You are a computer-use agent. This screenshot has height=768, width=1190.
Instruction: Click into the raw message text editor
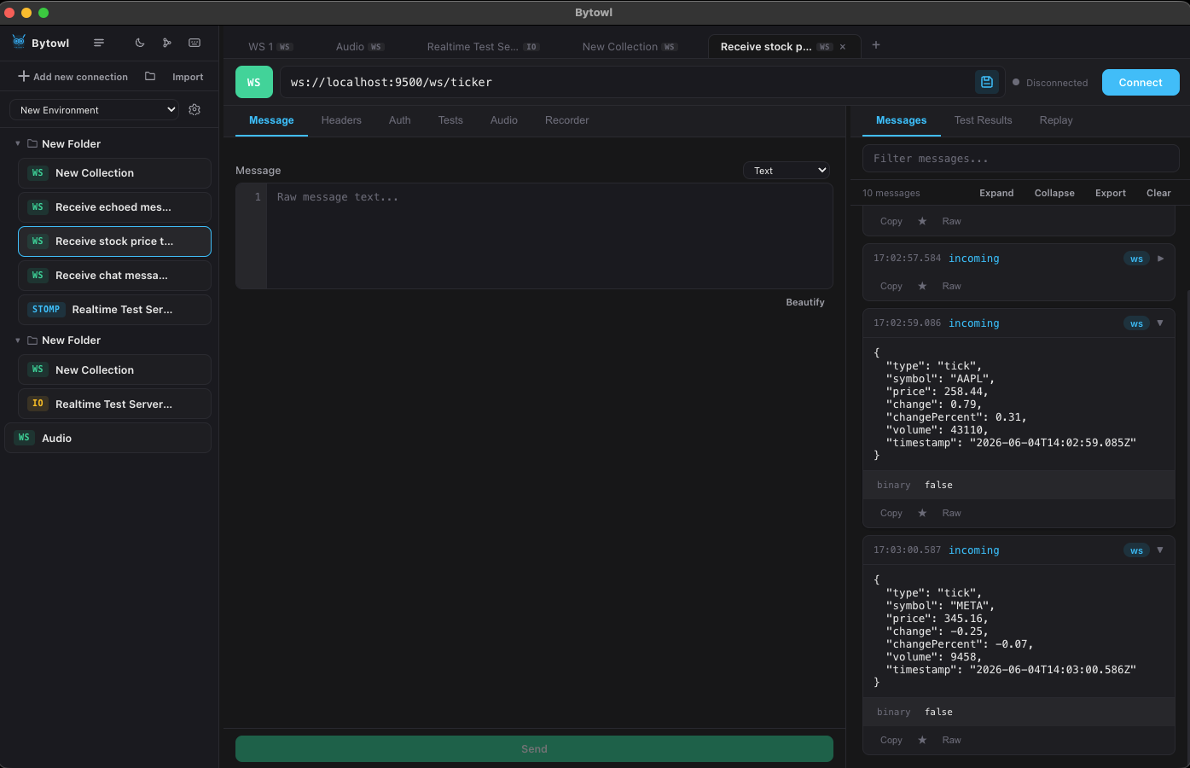549,236
